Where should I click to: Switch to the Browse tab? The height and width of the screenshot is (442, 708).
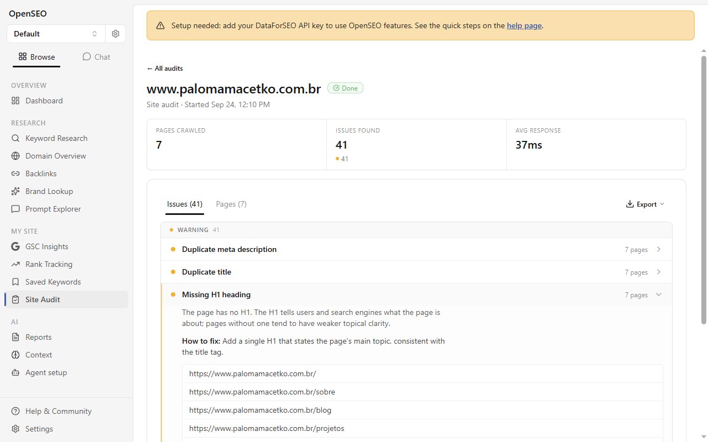(x=37, y=57)
